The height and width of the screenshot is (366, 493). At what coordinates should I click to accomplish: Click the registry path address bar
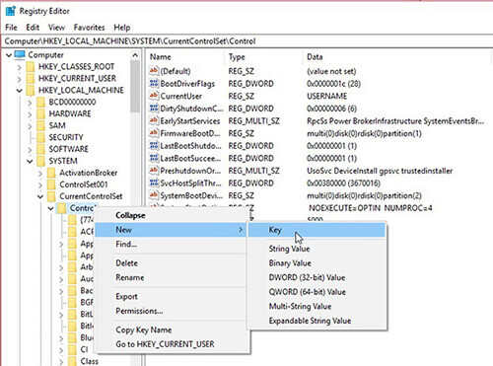click(x=246, y=41)
